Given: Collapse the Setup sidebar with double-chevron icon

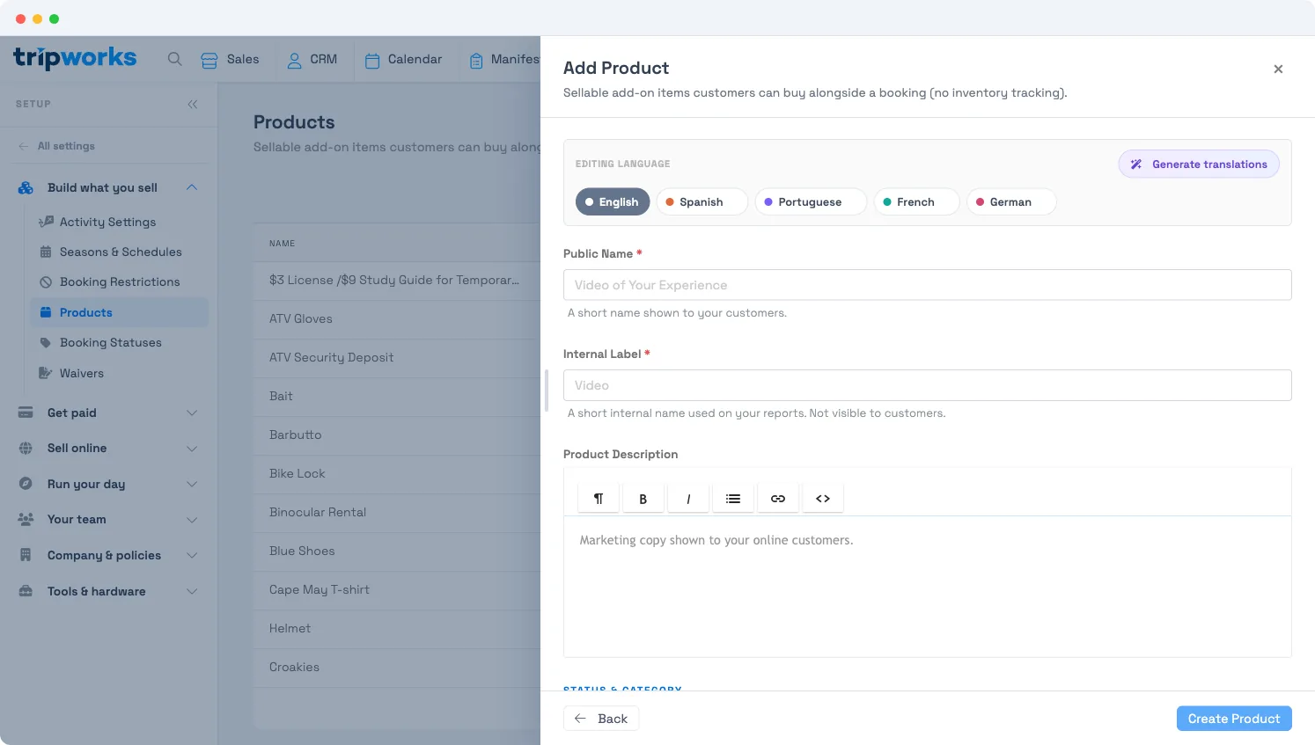Looking at the screenshot, I should (193, 104).
